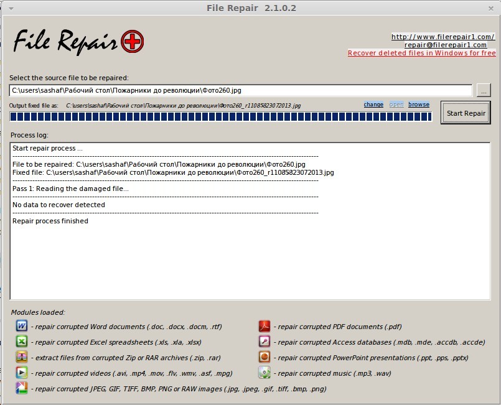
Task: Click the corrupted videos module icon
Action: [22, 373]
